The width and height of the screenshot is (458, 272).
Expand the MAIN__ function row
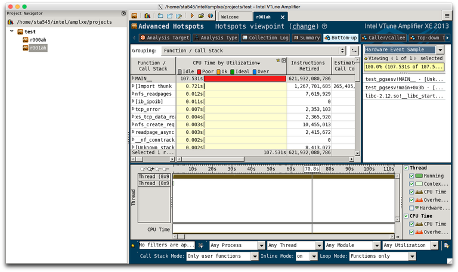(133, 79)
